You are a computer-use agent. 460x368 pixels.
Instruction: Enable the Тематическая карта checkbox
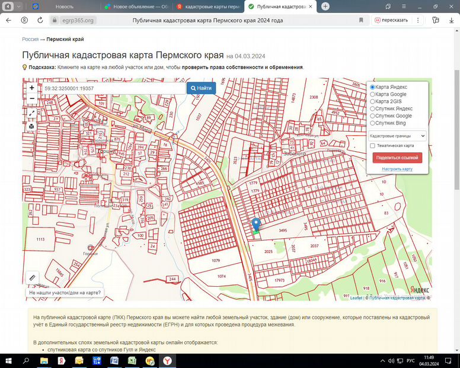coord(372,146)
